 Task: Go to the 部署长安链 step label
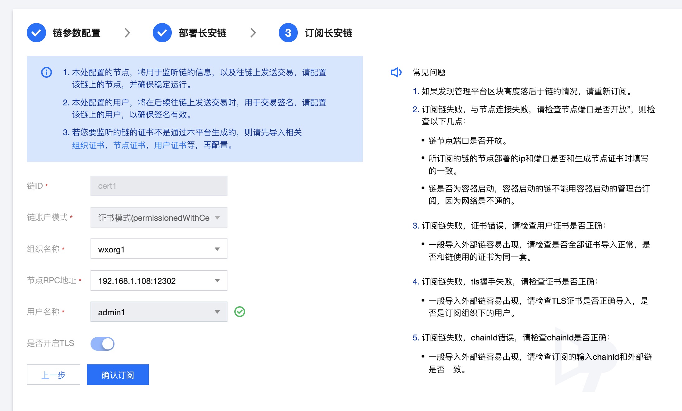(203, 33)
